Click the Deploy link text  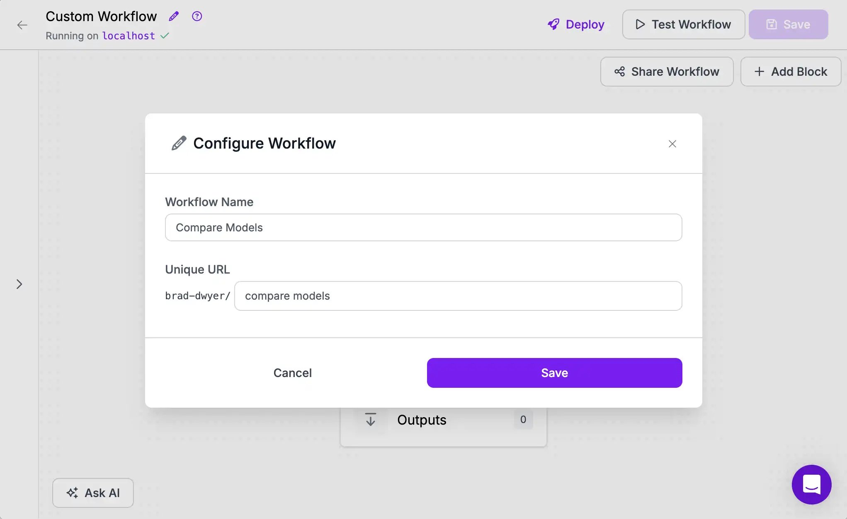point(585,24)
